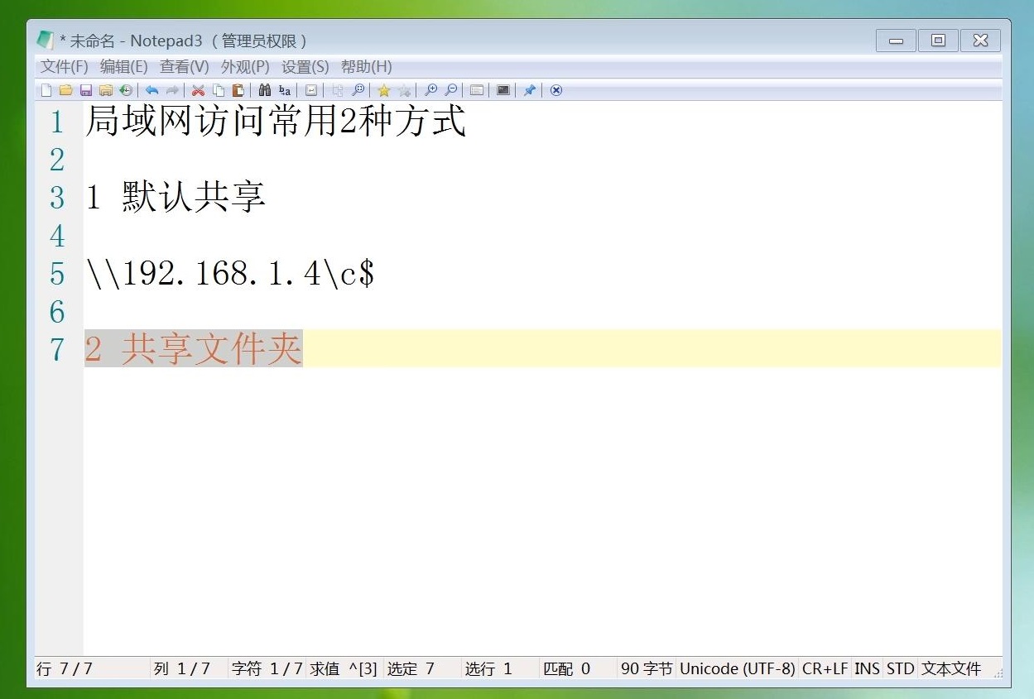
Task: Change line endings via CR+LF status item
Action: pos(824,668)
